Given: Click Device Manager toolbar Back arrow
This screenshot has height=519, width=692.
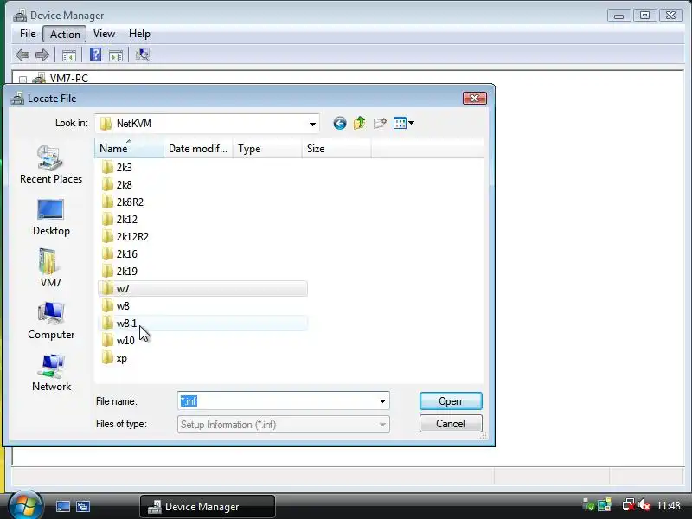Looking at the screenshot, I should point(22,54).
